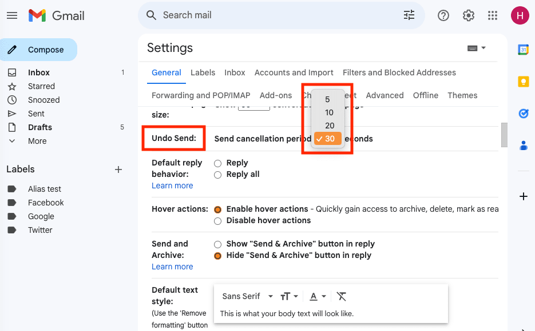
Task: Switch to the Themes settings tab
Action: 462,95
